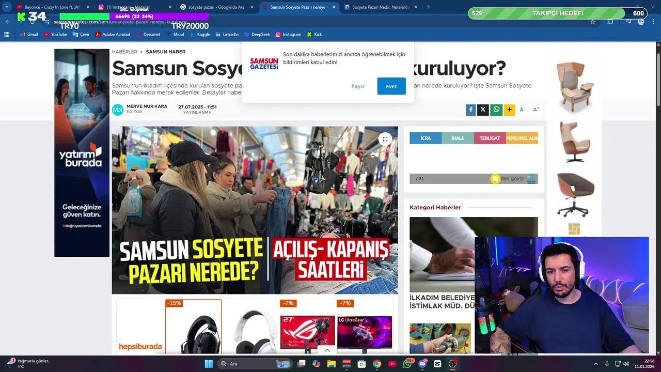This screenshot has height=372, width=661.
Task: Select İCRA tab in ilan widget
Action: (426, 138)
